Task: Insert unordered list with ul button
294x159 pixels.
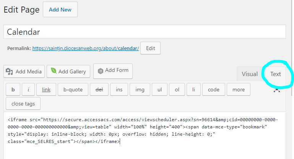Action: pyautogui.click(x=159, y=89)
